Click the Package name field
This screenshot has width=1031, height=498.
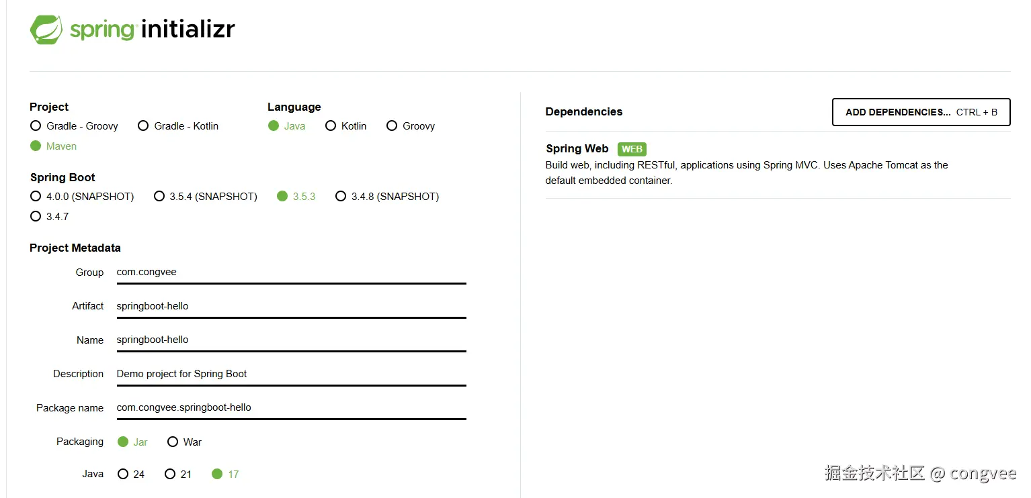(290, 407)
